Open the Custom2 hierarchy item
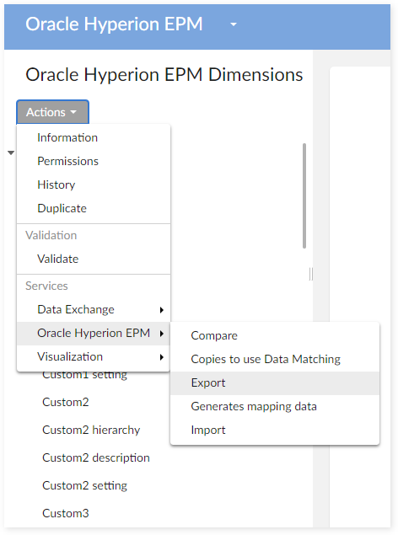 91,430
